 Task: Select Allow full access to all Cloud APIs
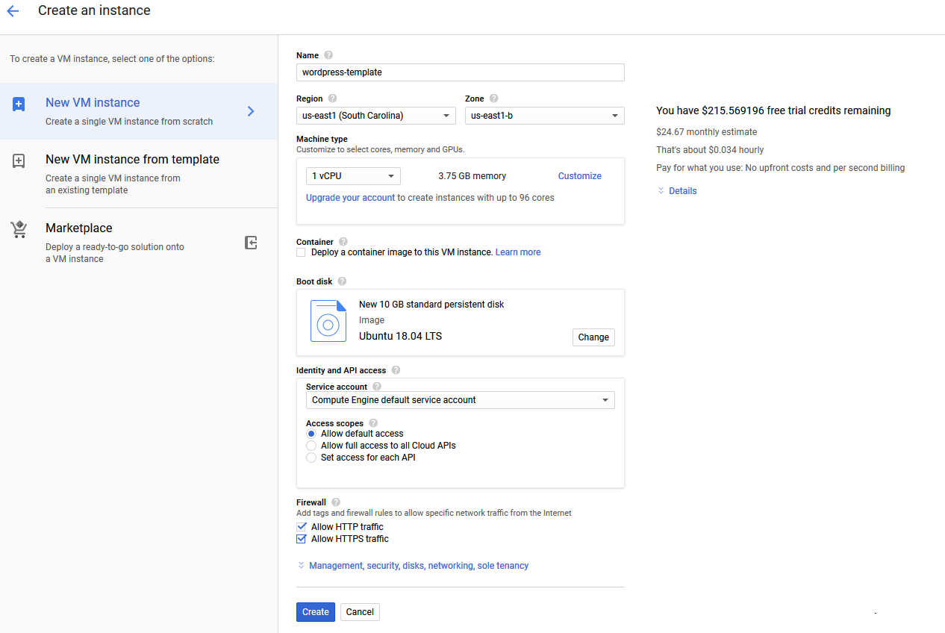point(311,446)
